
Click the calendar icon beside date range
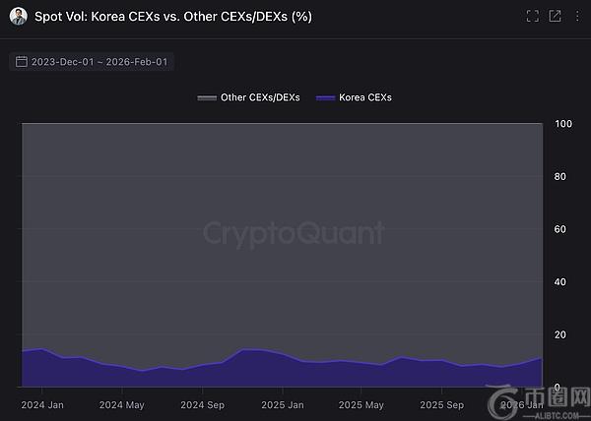click(23, 61)
